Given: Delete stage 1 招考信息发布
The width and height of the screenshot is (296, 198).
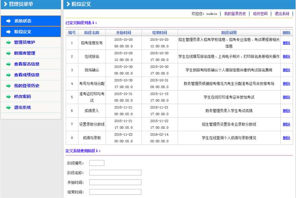Looking at the screenshot, I should click(x=287, y=43).
